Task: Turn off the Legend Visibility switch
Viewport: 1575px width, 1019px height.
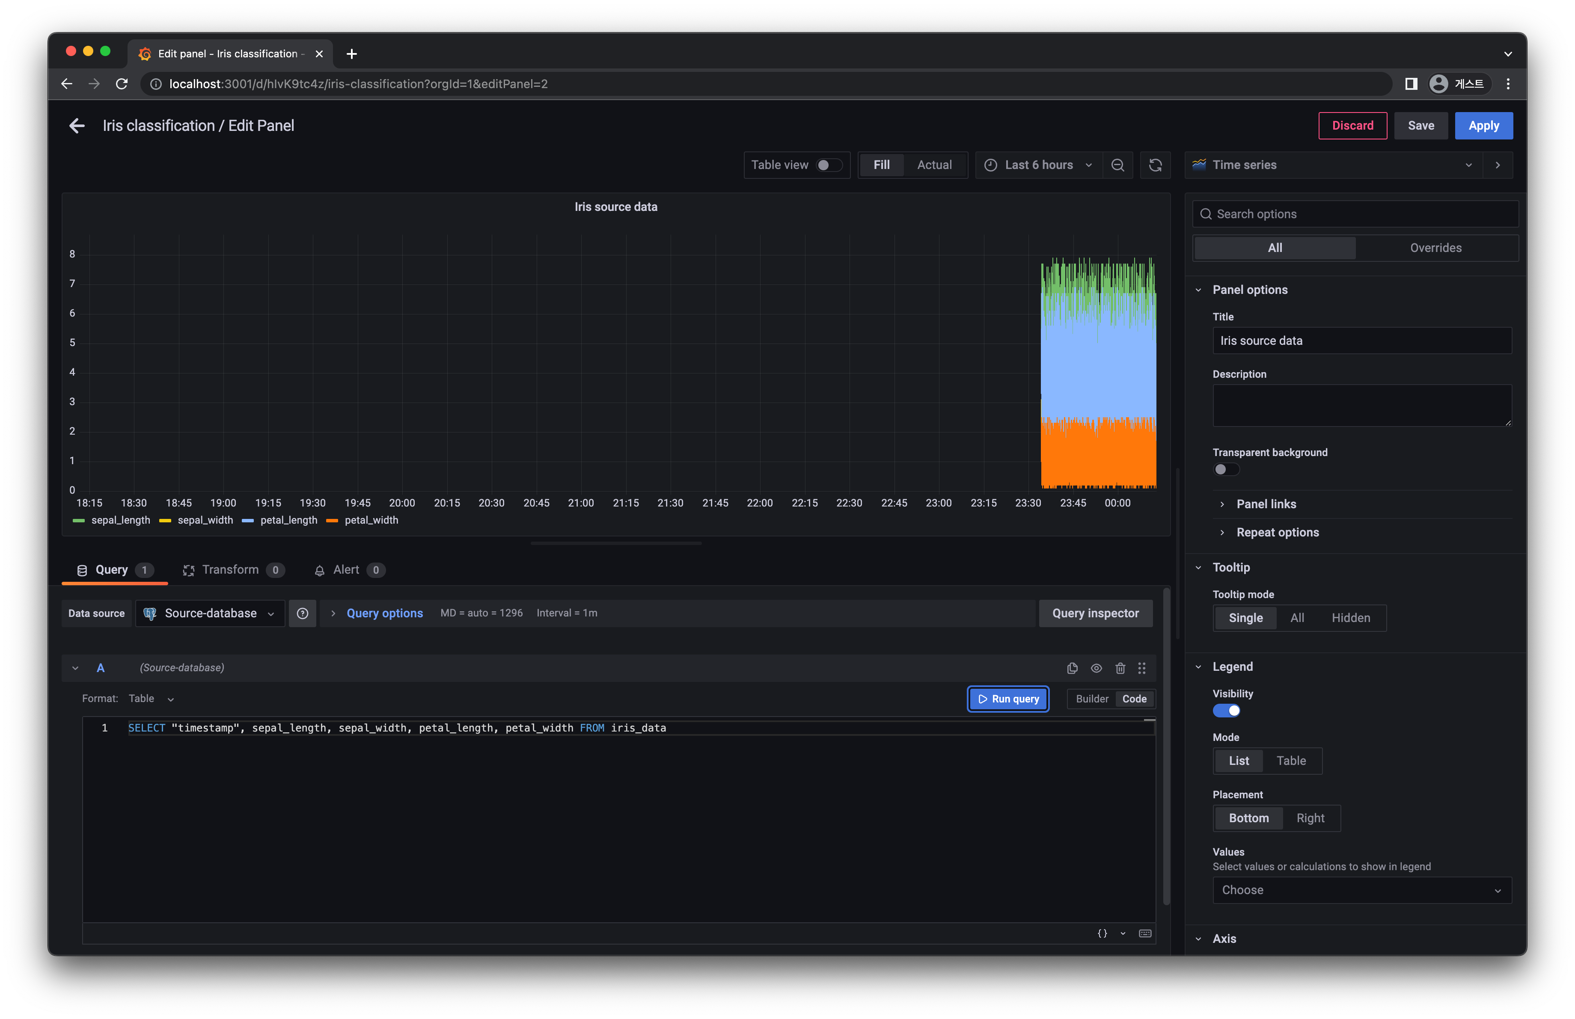Action: (x=1226, y=711)
